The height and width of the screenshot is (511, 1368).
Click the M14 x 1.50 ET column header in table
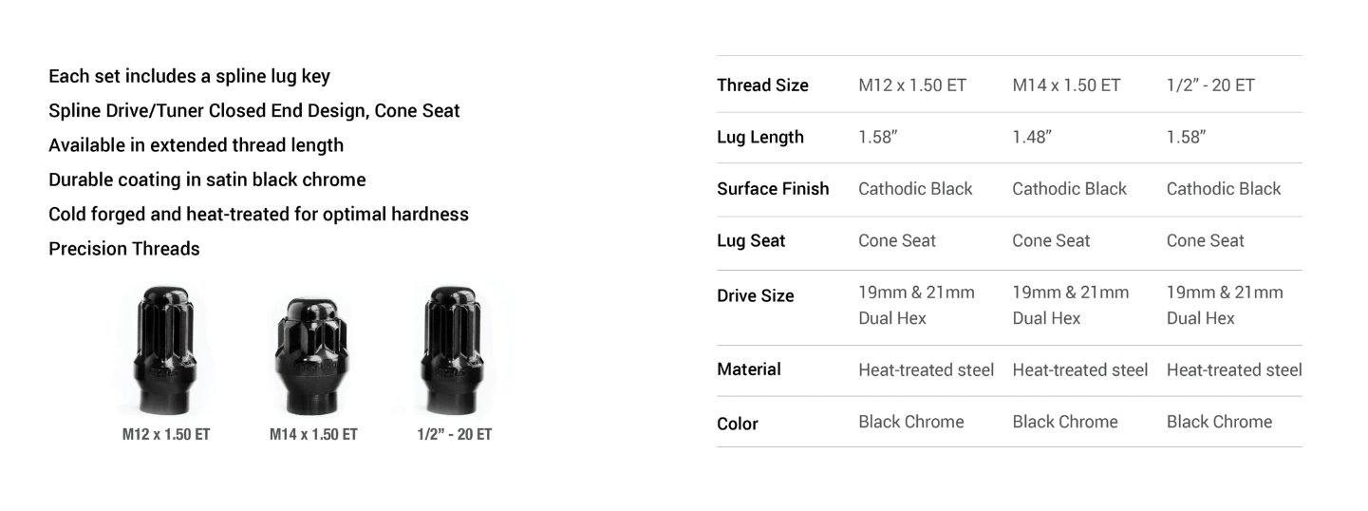click(x=1066, y=85)
